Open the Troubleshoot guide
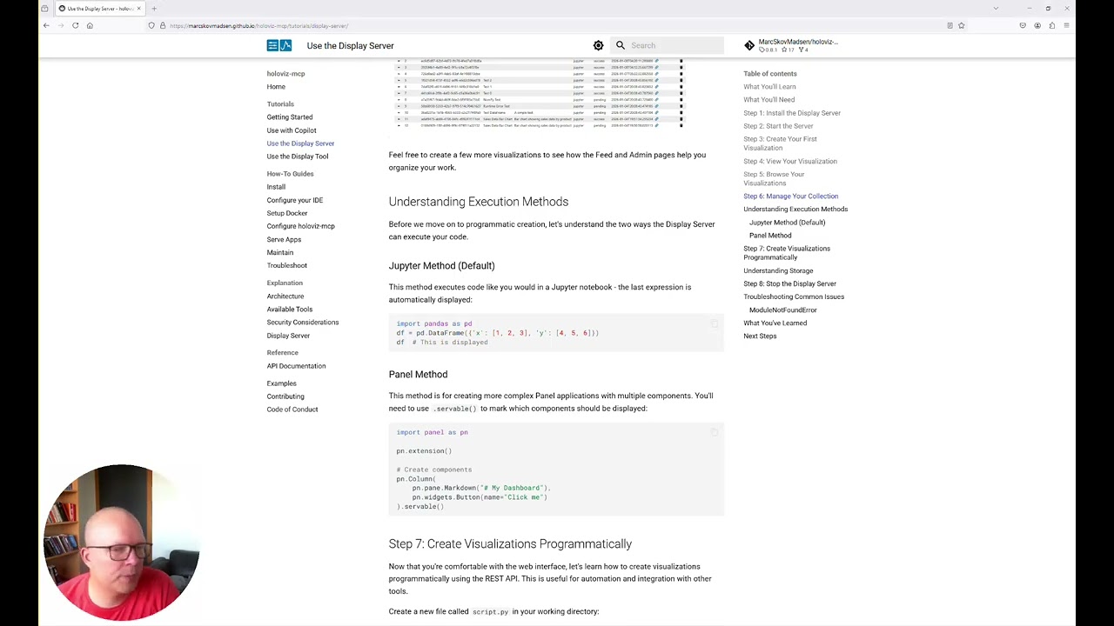Image resolution: width=1114 pixels, height=626 pixels. [287, 265]
